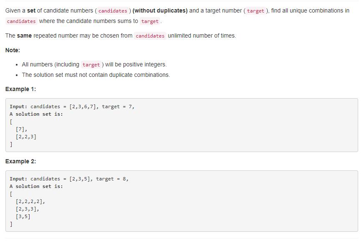Click the [2,2,2,2] solution line
364x241 pixels.
tap(30, 201)
